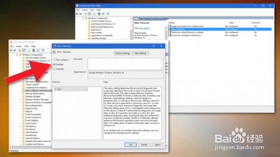This screenshot has height=157, width=280.
Task: Click upper Policy Editor tree vertical scrollbar
Action: pos(131,28)
